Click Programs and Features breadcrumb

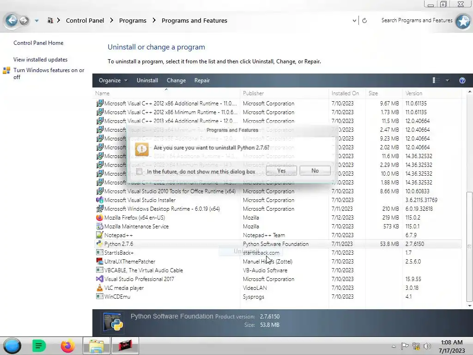(194, 20)
